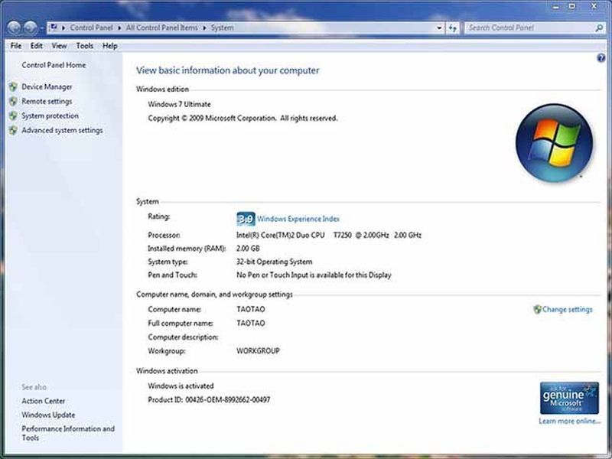The width and height of the screenshot is (612, 459).
Task: Click Change settings for computer name
Action: pos(567,310)
